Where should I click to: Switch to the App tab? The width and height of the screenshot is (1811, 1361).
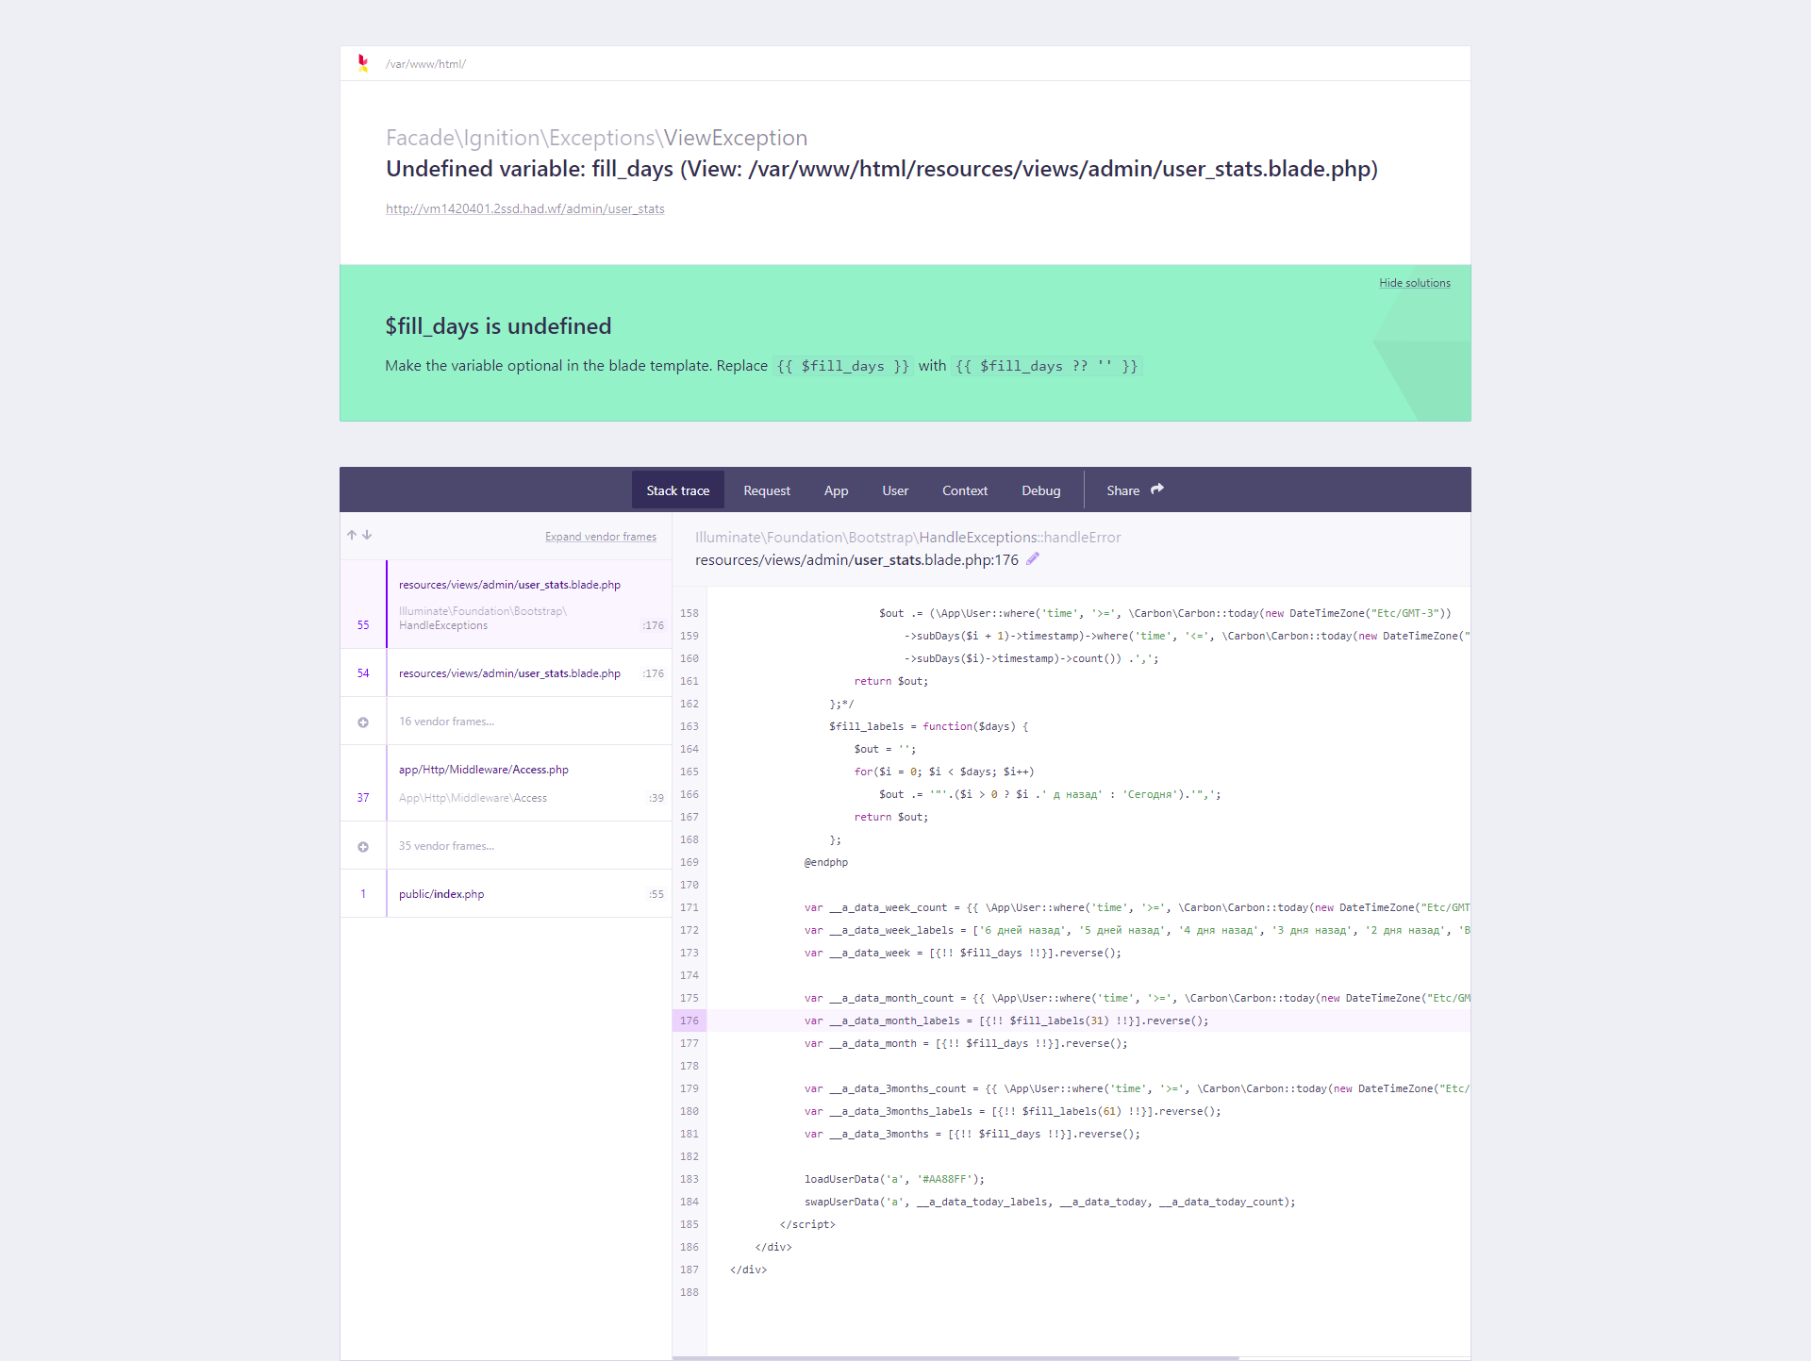(x=836, y=490)
